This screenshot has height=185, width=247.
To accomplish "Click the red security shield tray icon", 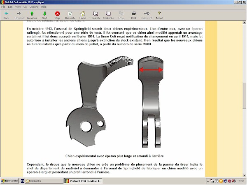I will coord(230,181).
